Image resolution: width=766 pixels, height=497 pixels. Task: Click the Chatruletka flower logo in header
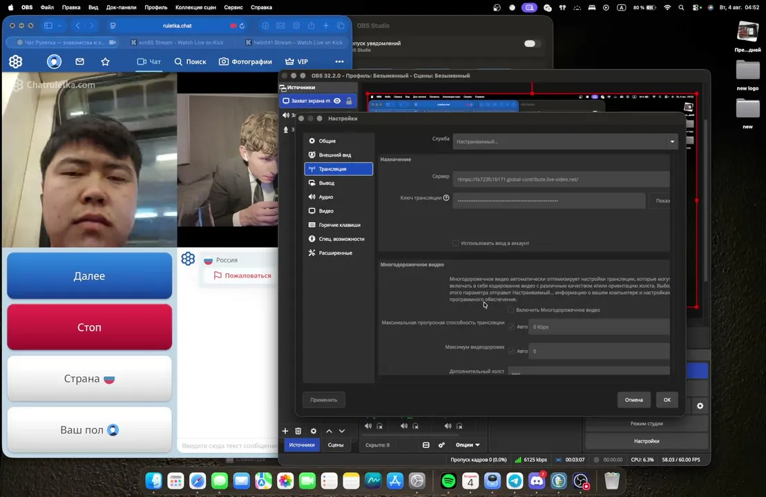click(x=16, y=61)
